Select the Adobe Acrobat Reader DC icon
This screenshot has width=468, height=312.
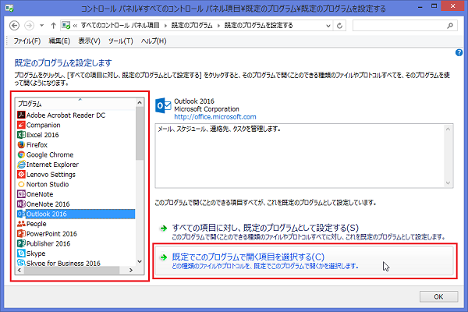pyautogui.click(x=21, y=115)
